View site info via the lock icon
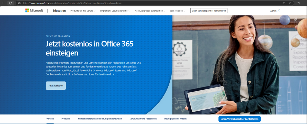The height and width of the screenshot is (124, 307). point(19,3)
